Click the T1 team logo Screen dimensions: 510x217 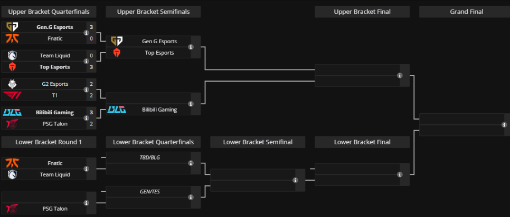pos(13,95)
